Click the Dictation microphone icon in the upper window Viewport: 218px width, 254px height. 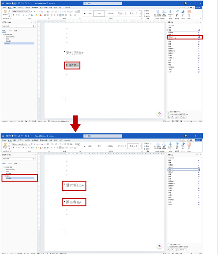tap(170, 12)
